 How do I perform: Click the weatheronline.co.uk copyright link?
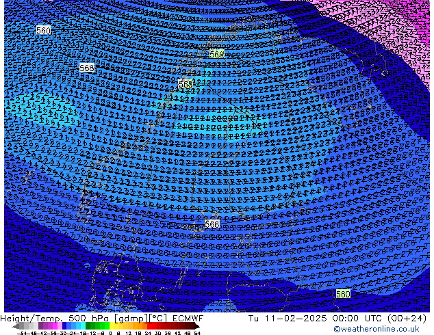(x=376, y=329)
